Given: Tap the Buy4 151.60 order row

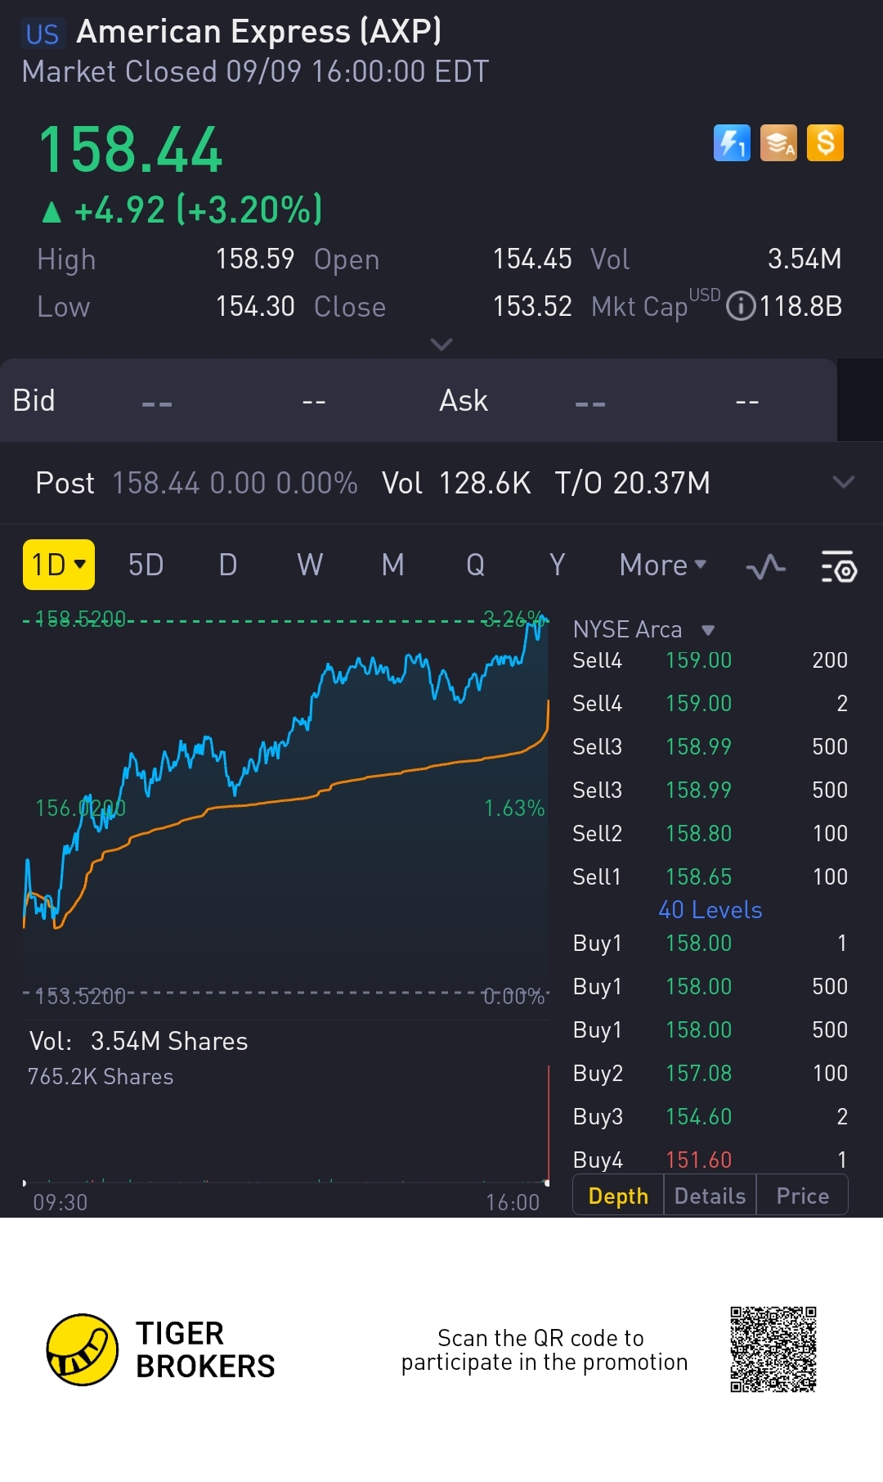Looking at the screenshot, I should click(x=710, y=1159).
